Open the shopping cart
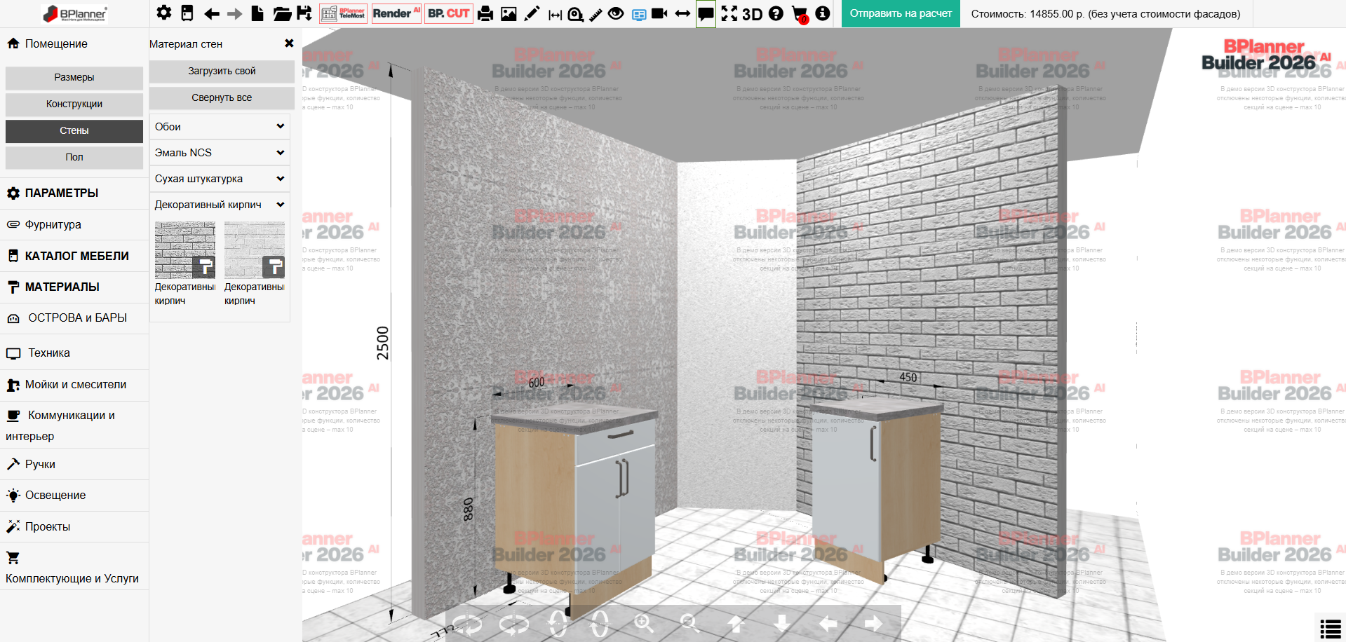This screenshot has width=1346, height=642. tap(800, 14)
